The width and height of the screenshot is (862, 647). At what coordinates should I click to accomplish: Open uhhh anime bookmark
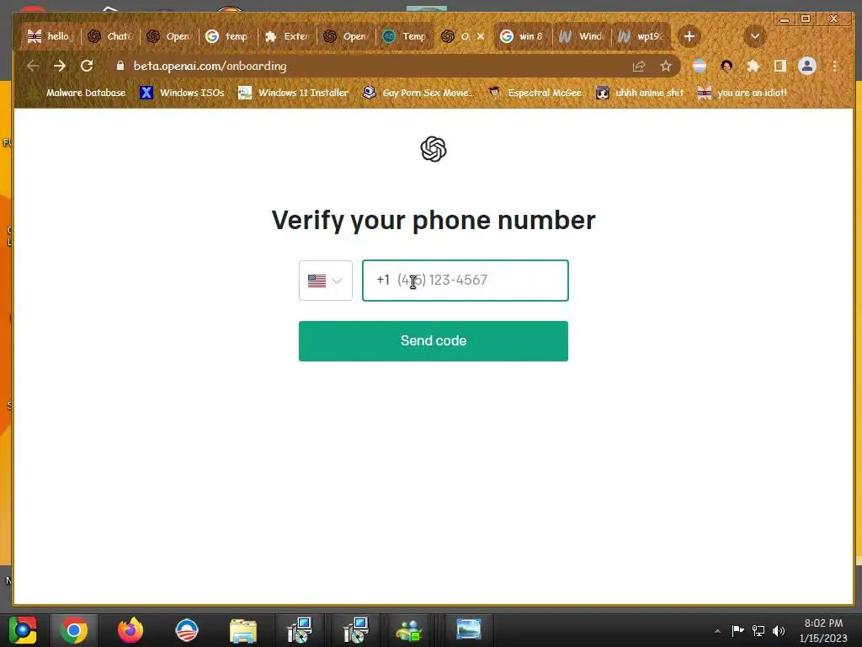coord(641,93)
